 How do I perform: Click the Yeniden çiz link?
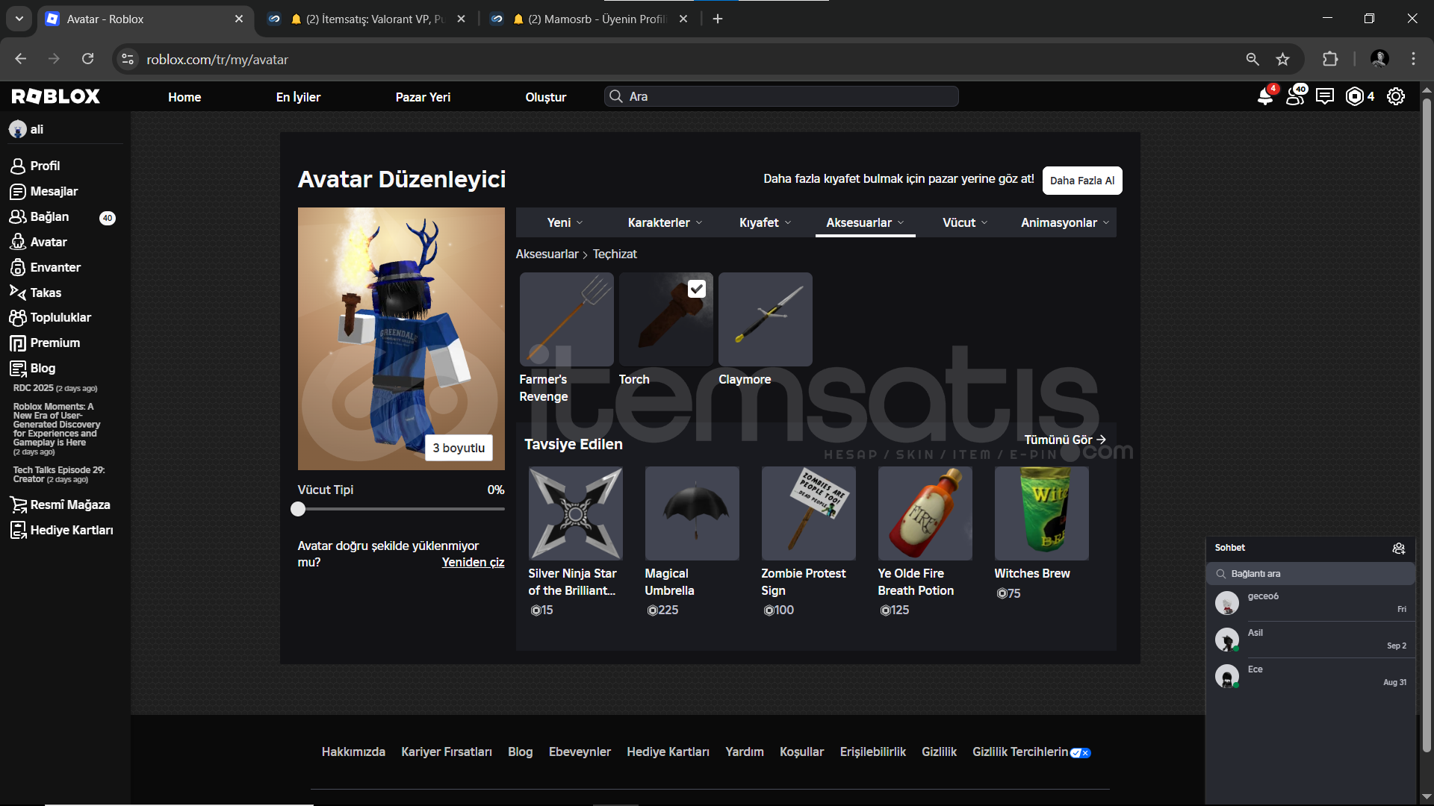473,562
